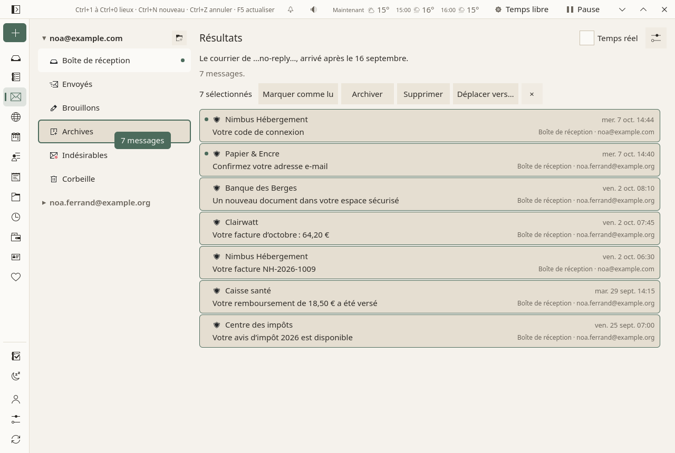The height and width of the screenshot is (453, 675).
Task: Open the calendar grid icon in left rail
Action: (16, 137)
